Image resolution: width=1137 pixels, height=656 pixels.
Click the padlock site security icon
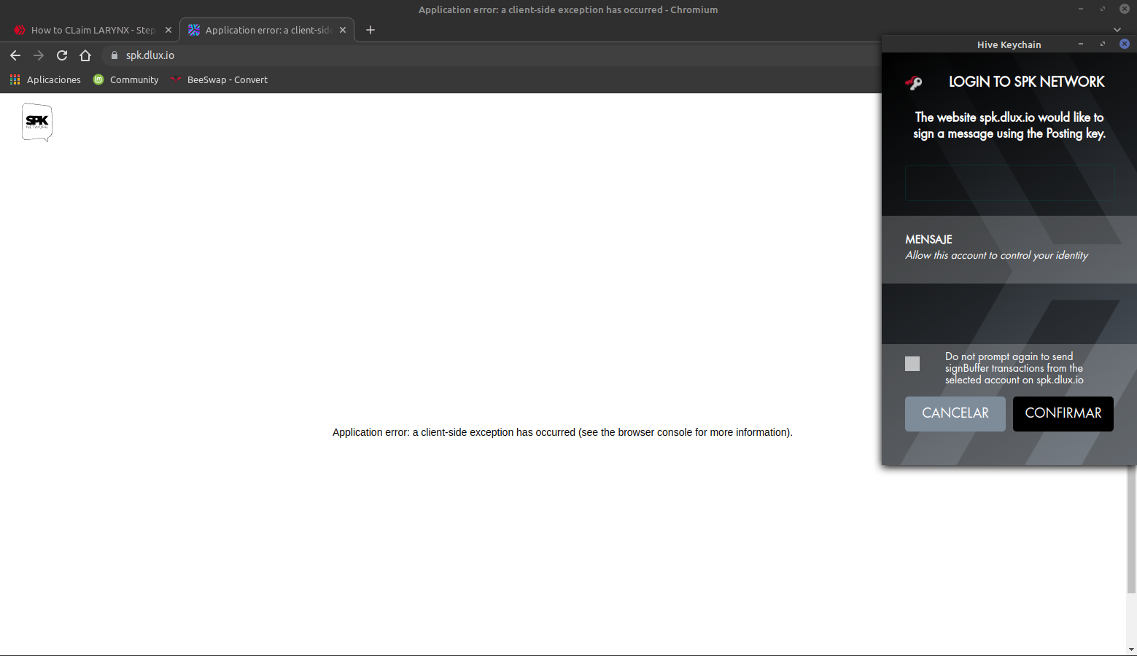[x=114, y=55]
